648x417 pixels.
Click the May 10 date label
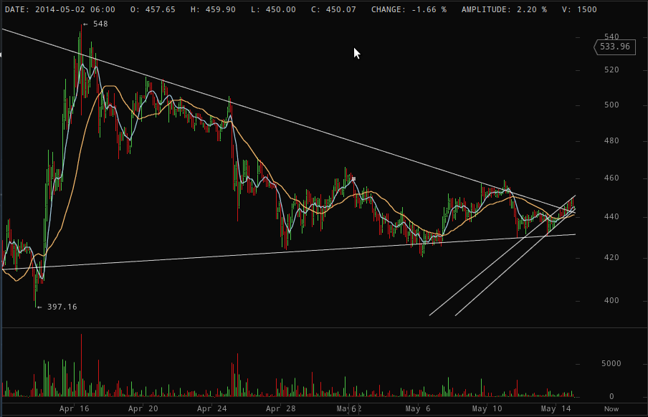(x=487, y=408)
